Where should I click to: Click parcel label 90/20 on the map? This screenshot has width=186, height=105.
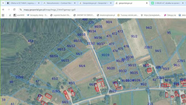point(111,68)
